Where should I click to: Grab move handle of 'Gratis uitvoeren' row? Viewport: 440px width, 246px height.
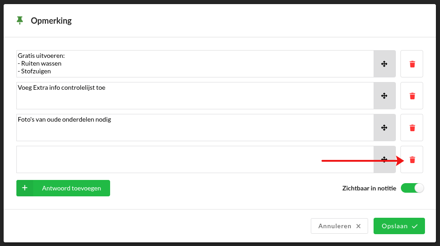(384, 64)
